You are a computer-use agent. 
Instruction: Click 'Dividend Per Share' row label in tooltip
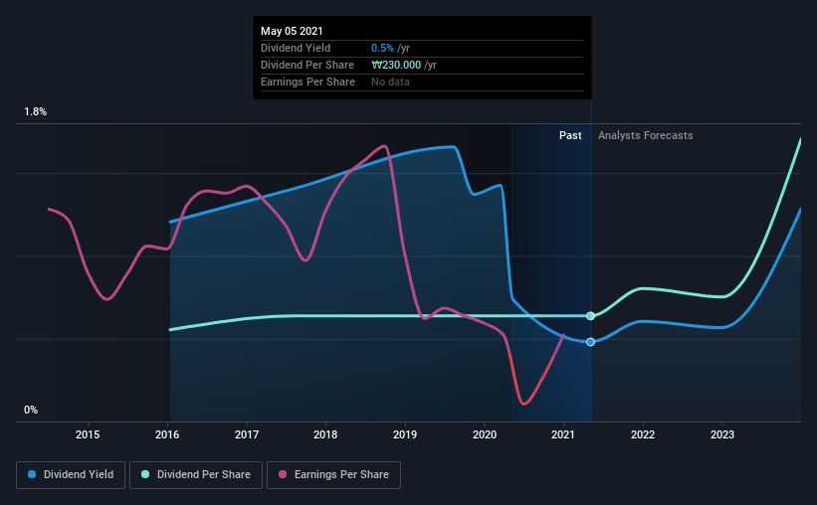[307, 65]
